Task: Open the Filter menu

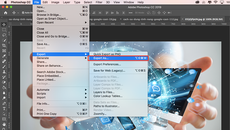Action: pyautogui.click(x=99, y=2)
